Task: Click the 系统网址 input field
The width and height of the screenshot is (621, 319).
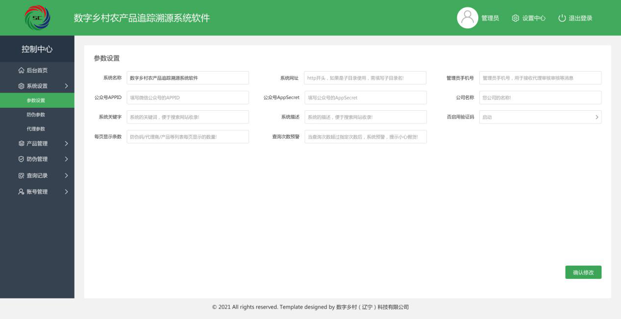Action: (365, 78)
